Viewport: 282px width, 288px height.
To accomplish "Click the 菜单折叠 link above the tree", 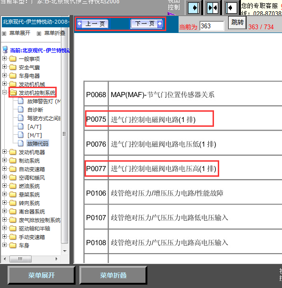I will coord(55,33).
